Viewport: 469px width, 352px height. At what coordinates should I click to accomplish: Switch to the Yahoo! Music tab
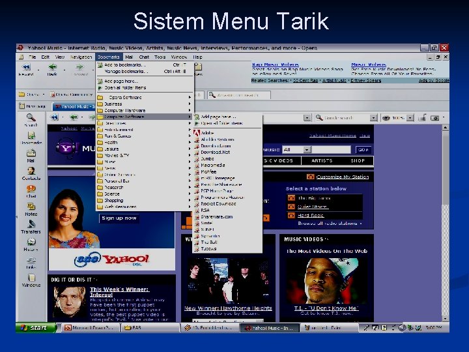click(74, 106)
